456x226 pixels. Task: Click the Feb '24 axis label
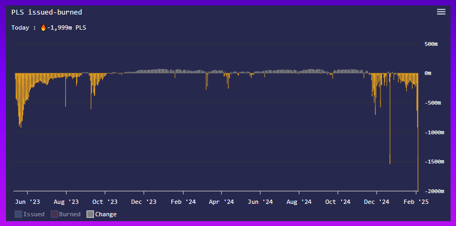coord(183,202)
